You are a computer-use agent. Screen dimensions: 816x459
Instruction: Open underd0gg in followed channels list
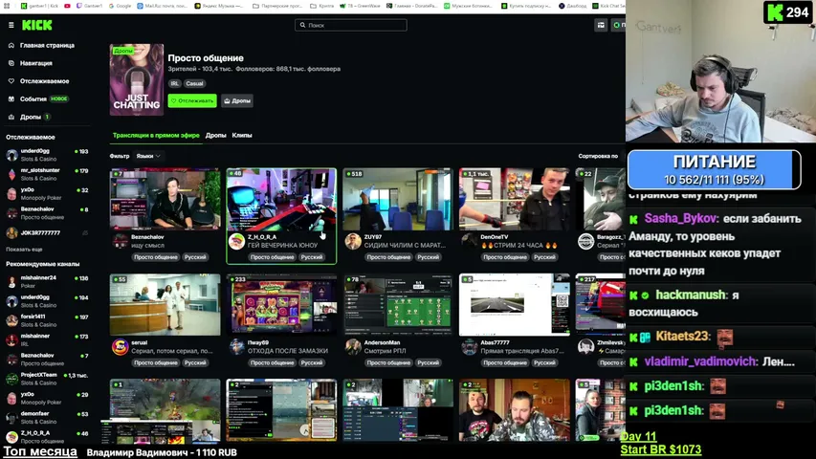[x=47, y=155]
